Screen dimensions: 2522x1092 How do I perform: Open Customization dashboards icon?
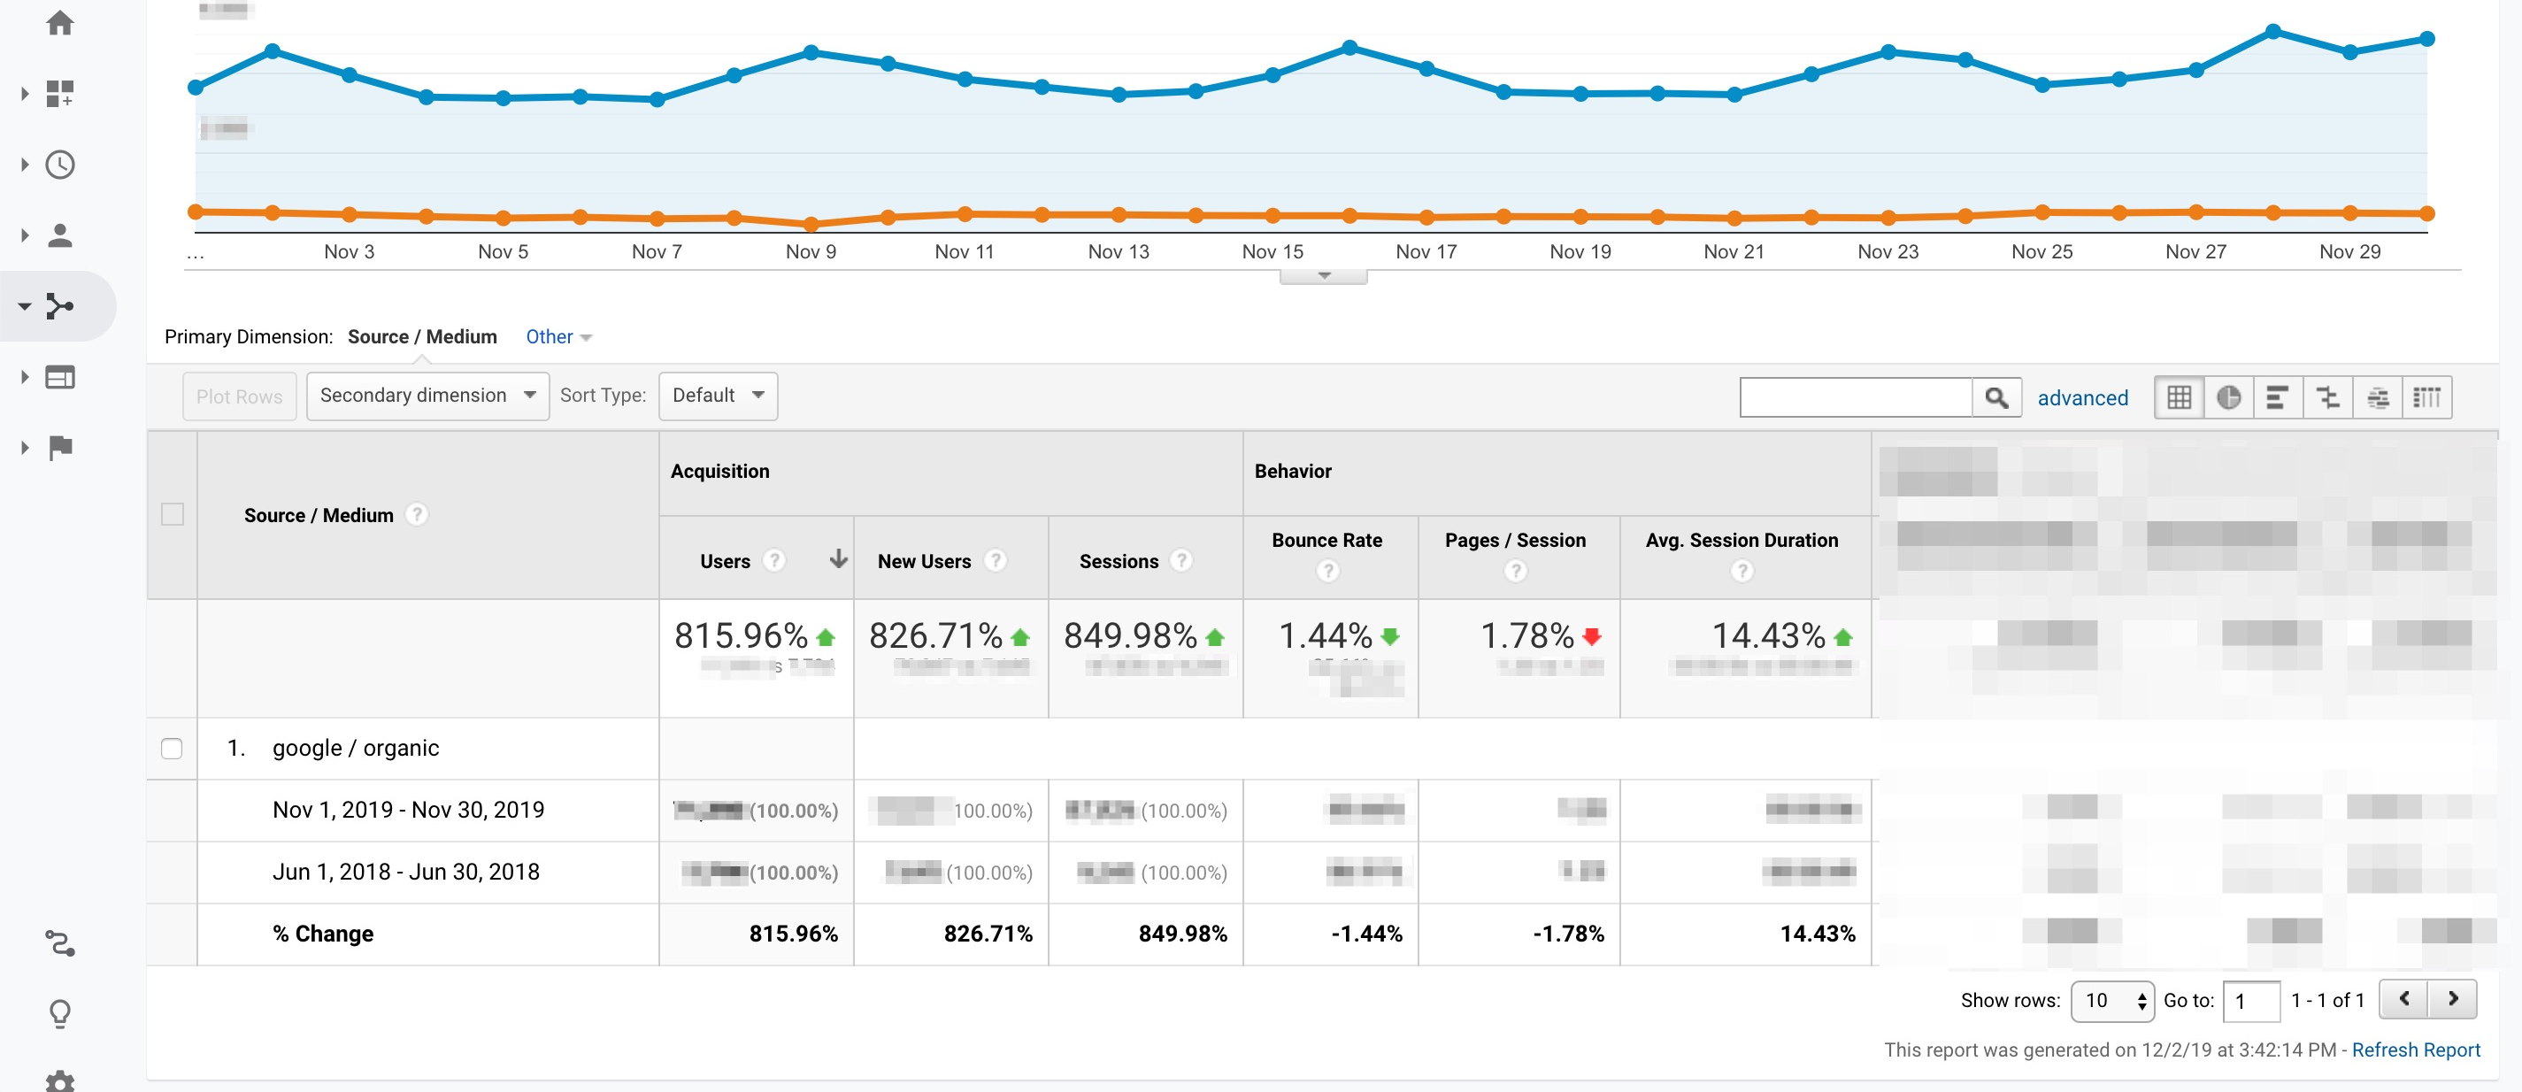pos(61,94)
